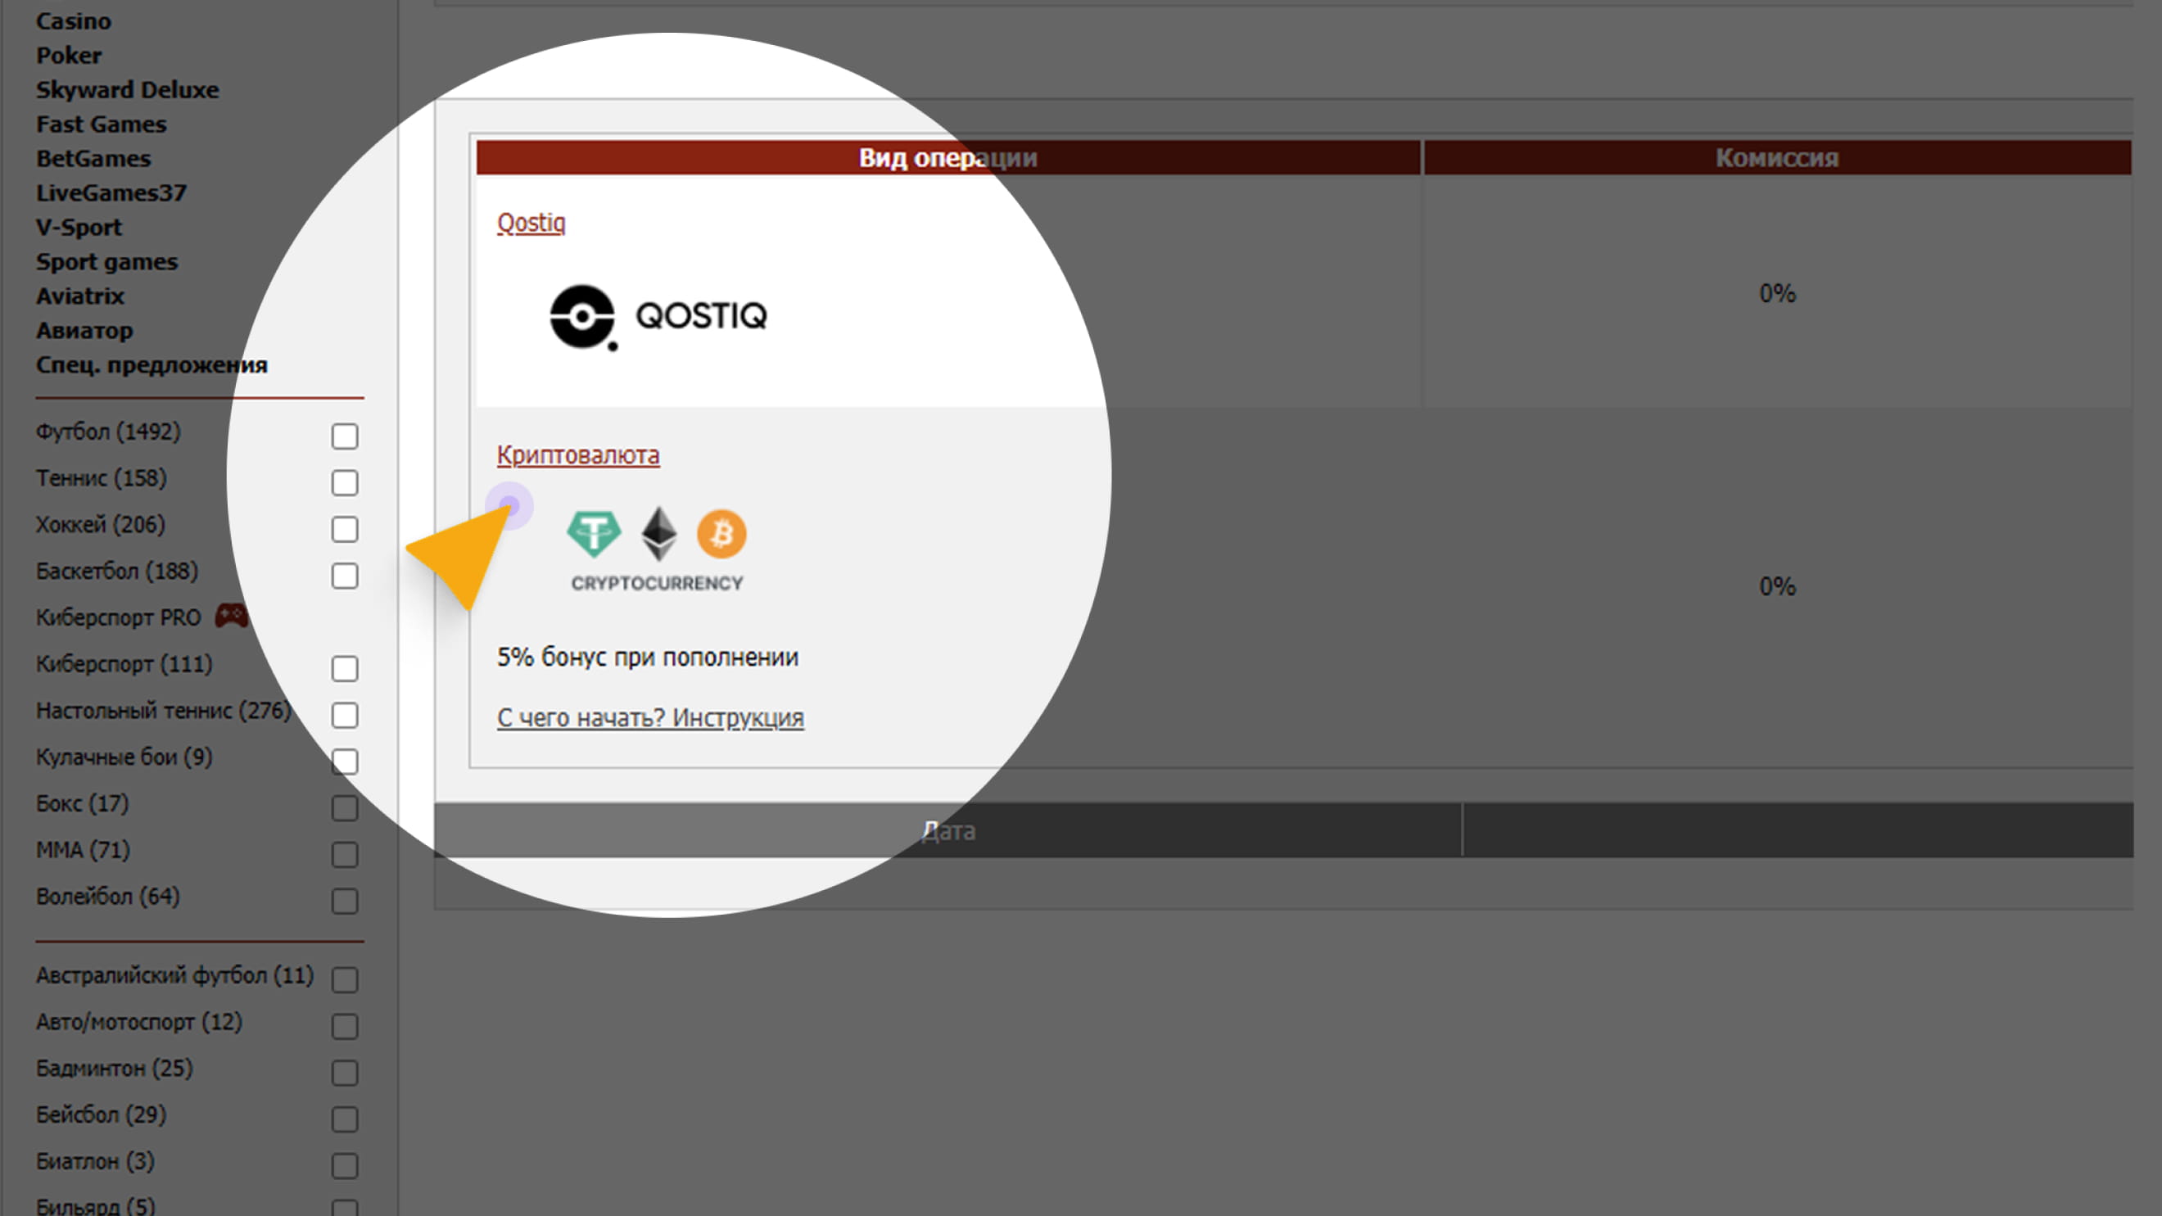This screenshot has width=2162, height=1216.
Task: Open the Киберспорт PRO sport category
Action: (119, 617)
